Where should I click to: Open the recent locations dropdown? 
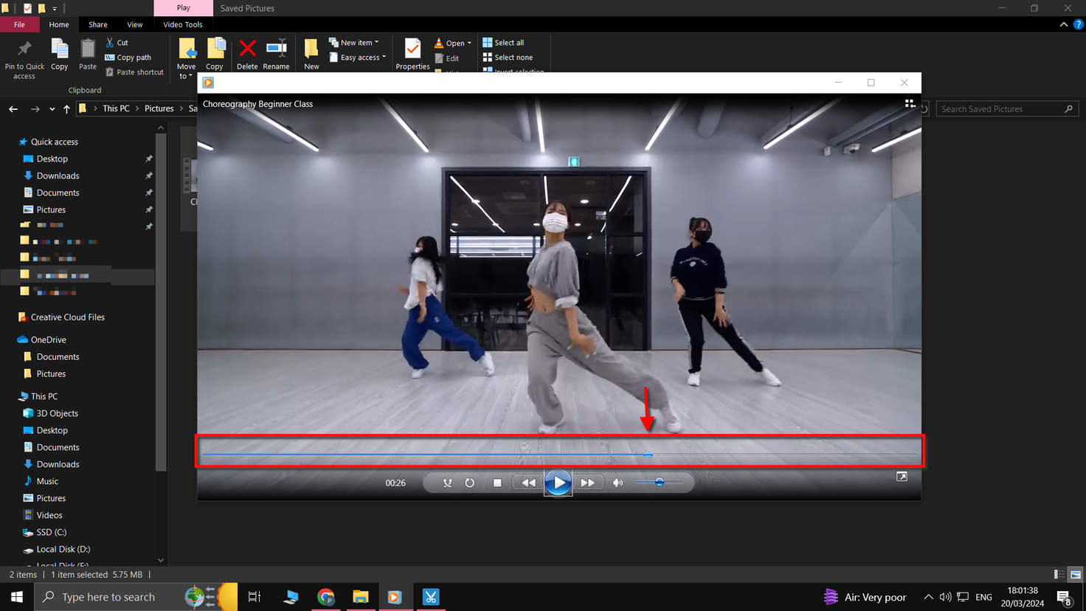click(x=52, y=109)
